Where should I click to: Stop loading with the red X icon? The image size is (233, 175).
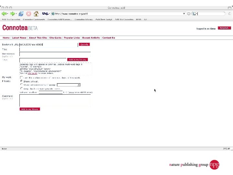[x=28, y=14]
